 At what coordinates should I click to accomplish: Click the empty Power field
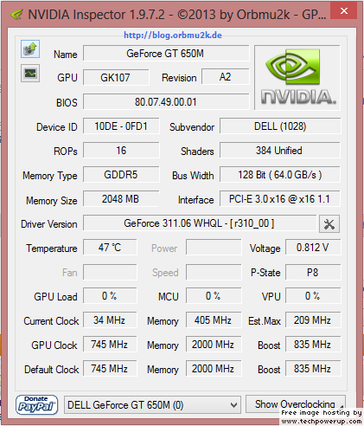pos(214,248)
